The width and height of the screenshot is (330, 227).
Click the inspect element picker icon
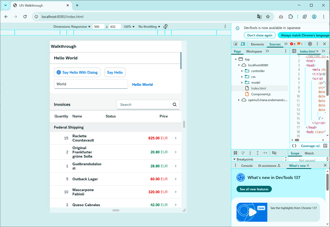point(235,44)
